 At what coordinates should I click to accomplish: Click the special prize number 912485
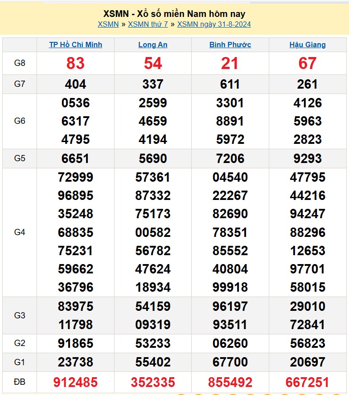75,382
